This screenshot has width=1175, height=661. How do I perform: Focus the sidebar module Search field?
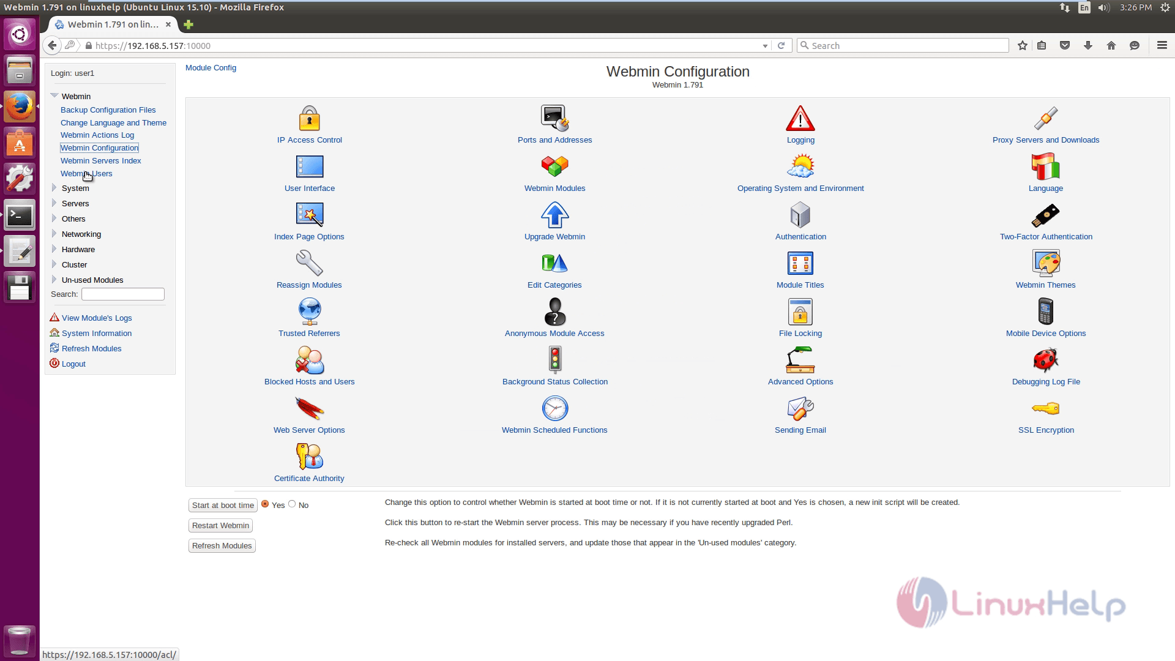tap(123, 294)
